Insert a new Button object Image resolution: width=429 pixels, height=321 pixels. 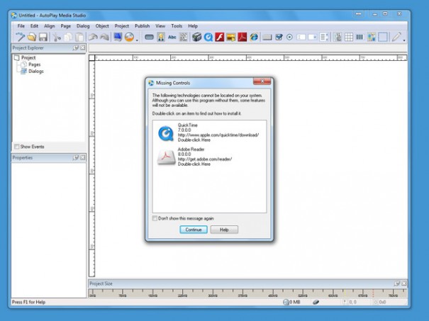(149, 37)
